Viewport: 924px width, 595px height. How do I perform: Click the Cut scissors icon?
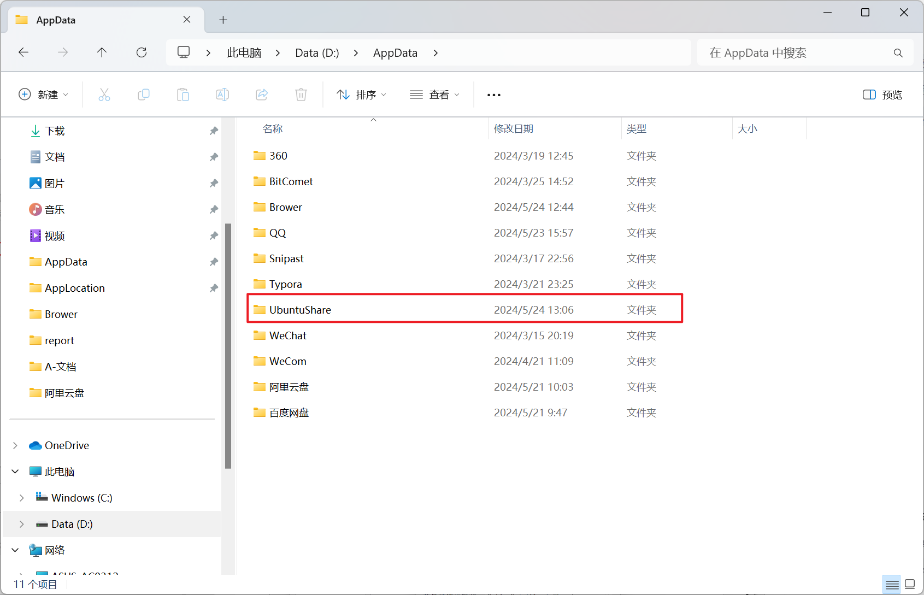[x=104, y=95]
